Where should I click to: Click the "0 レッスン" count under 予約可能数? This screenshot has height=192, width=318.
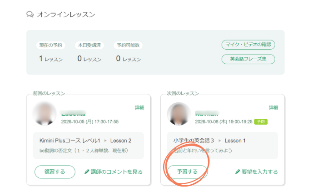[129, 59]
